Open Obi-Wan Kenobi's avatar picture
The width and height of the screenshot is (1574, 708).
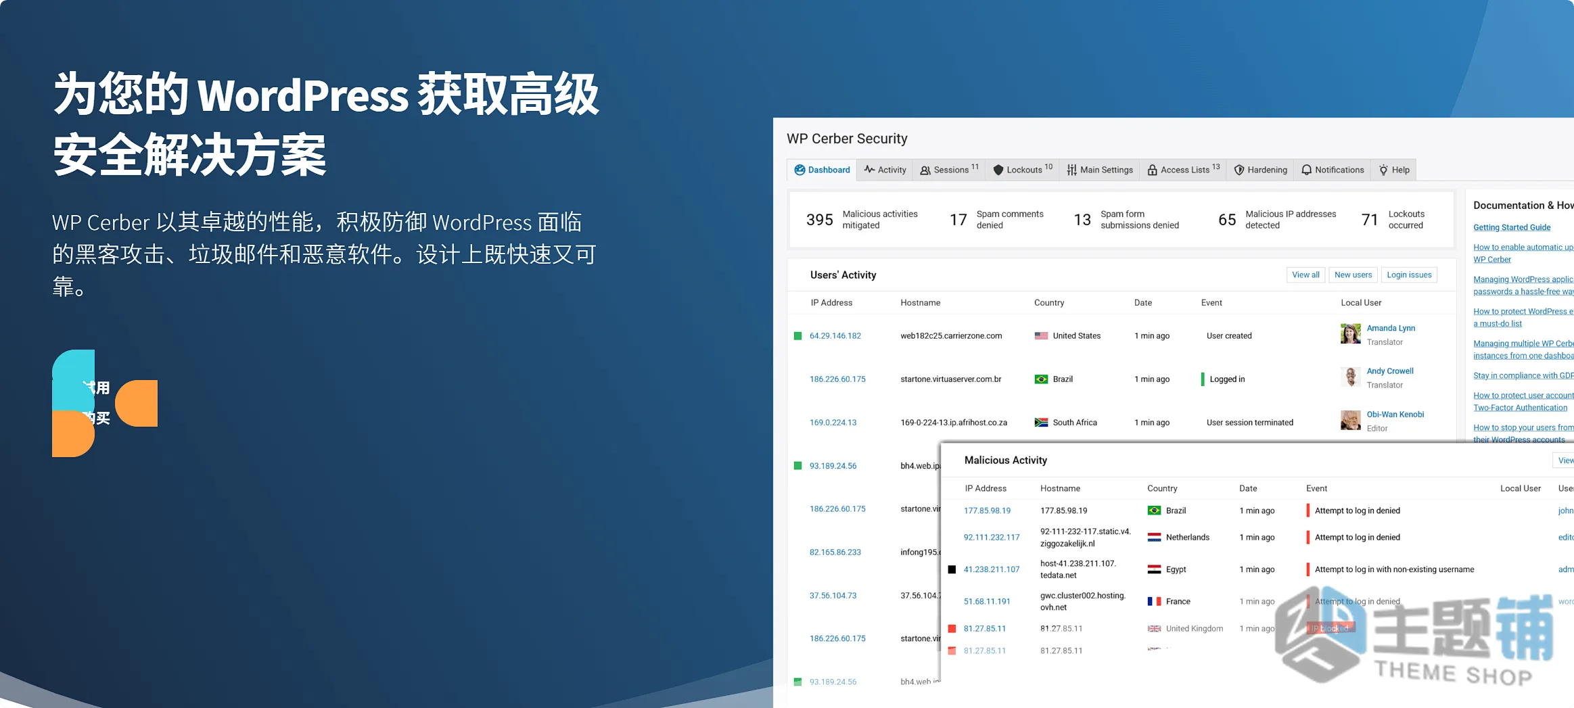pyautogui.click(x=1350, y=421)
